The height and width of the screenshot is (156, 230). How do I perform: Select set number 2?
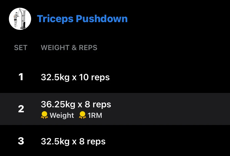(x=21, y=109)
